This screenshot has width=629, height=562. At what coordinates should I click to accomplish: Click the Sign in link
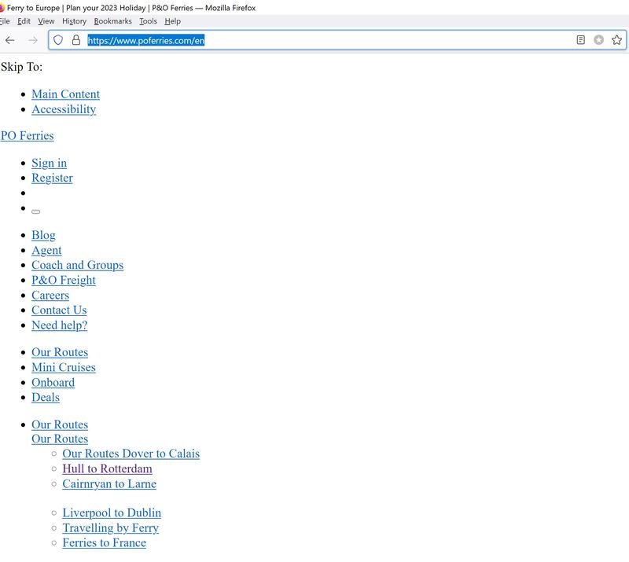tap(50, 163)
